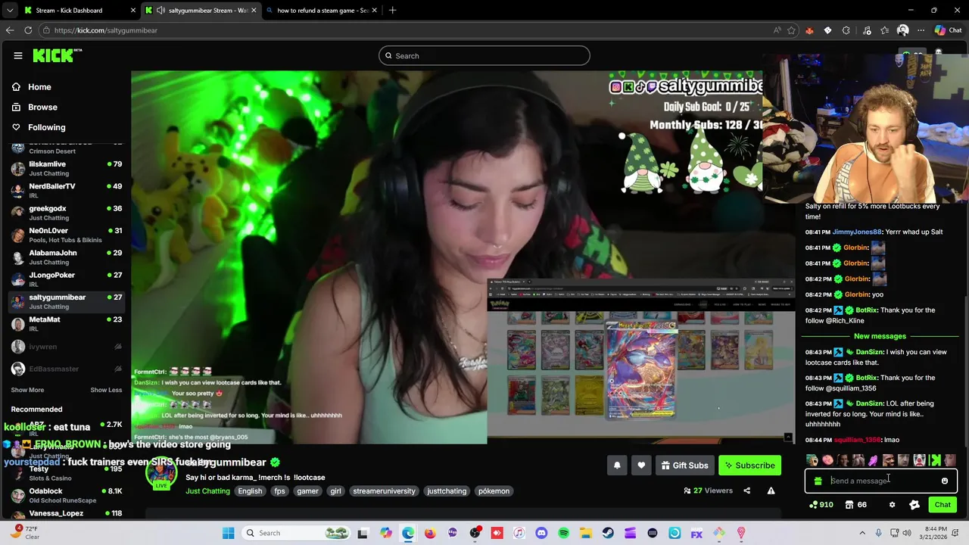Viewport: 969px width, 545px height.
Task: Mute saltygummibear tab audio speaker icon
Action: (x=160, y=11)
